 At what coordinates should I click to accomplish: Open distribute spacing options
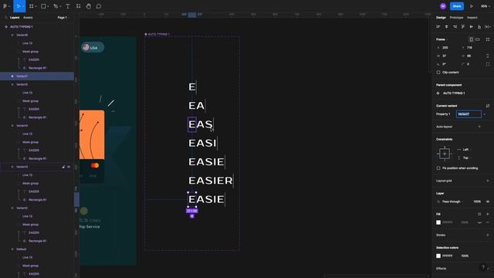(x=487, y=27)
